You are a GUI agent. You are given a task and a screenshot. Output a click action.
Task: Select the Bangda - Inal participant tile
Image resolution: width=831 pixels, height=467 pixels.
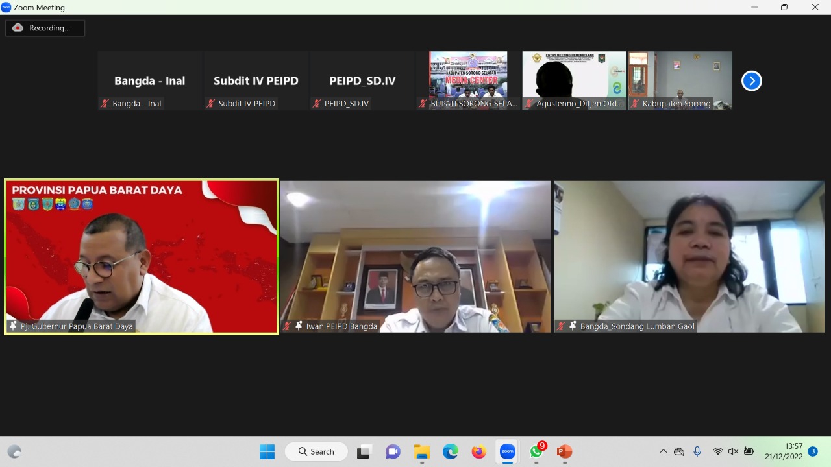pos(149,80)
